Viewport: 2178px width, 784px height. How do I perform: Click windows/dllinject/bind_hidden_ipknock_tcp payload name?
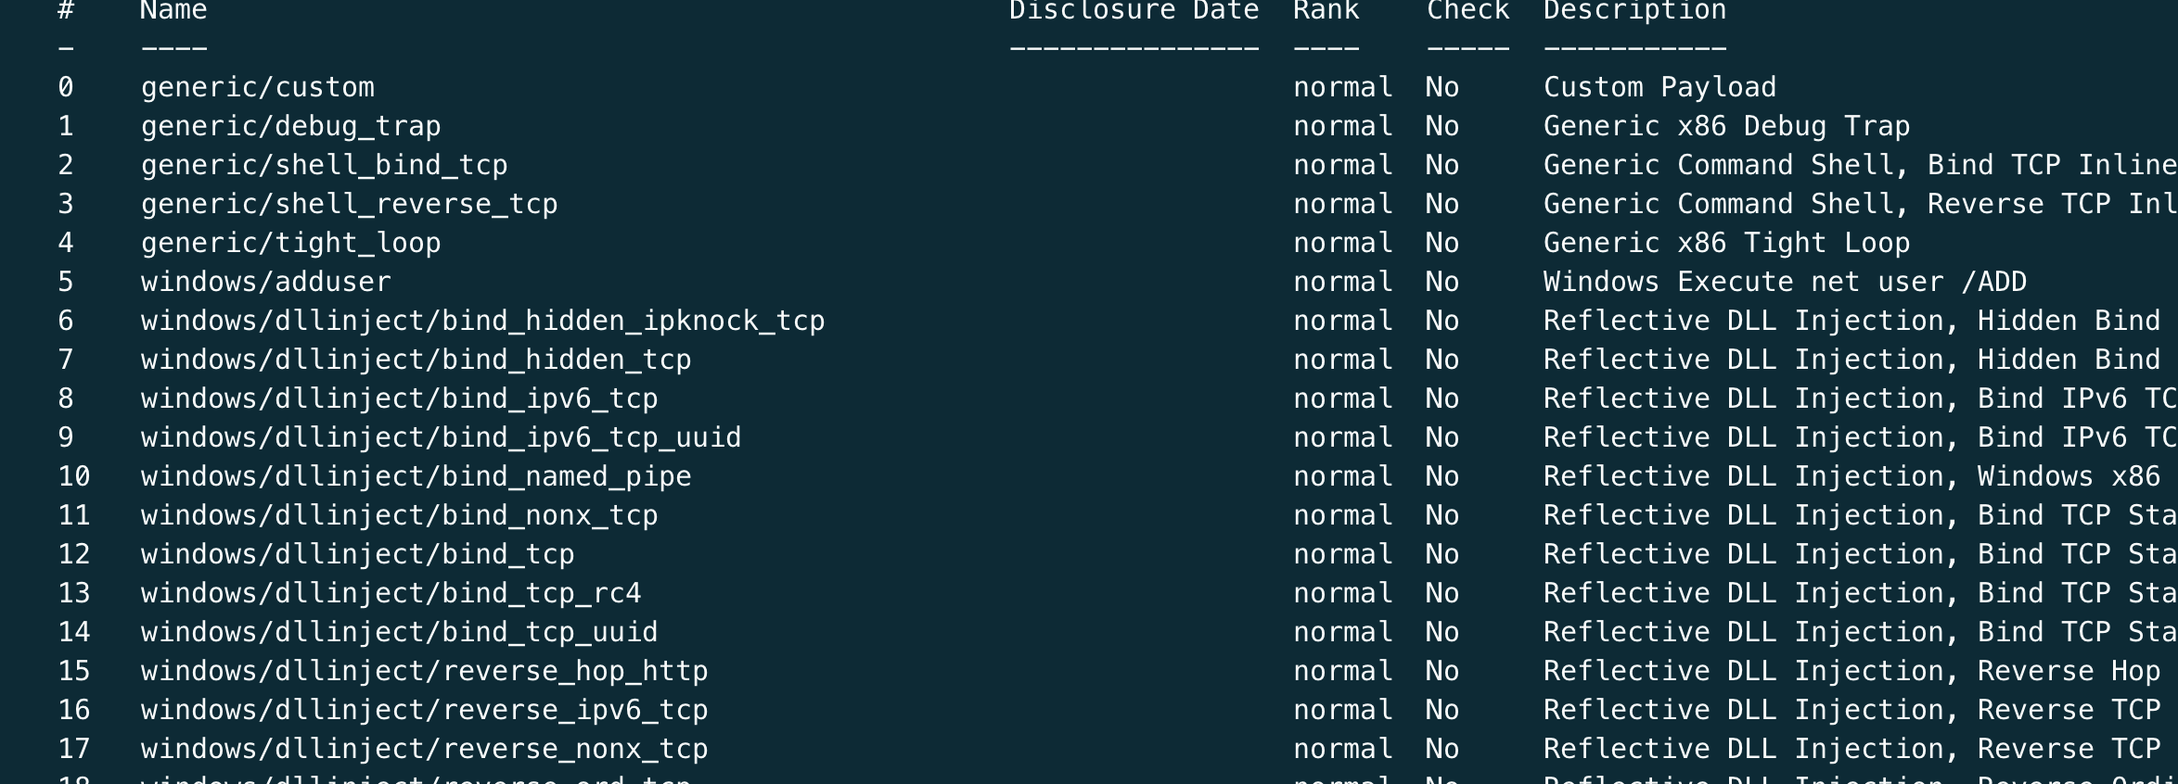pyautogui.click(x=482, y=321)
